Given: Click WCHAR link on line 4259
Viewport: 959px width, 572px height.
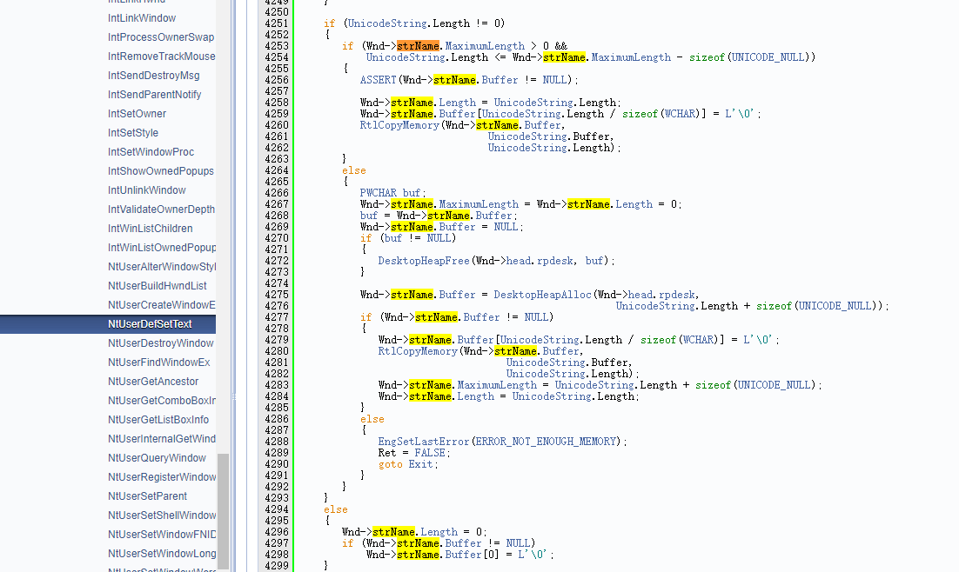Looking at the screenshot, I should (681, 114).
